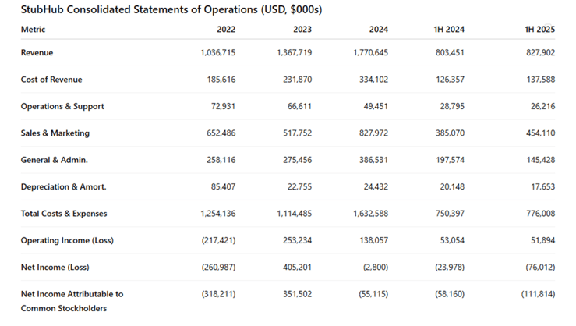Select operations & support value 26,216
Screen dimensions: 576x326
[542, 106]
